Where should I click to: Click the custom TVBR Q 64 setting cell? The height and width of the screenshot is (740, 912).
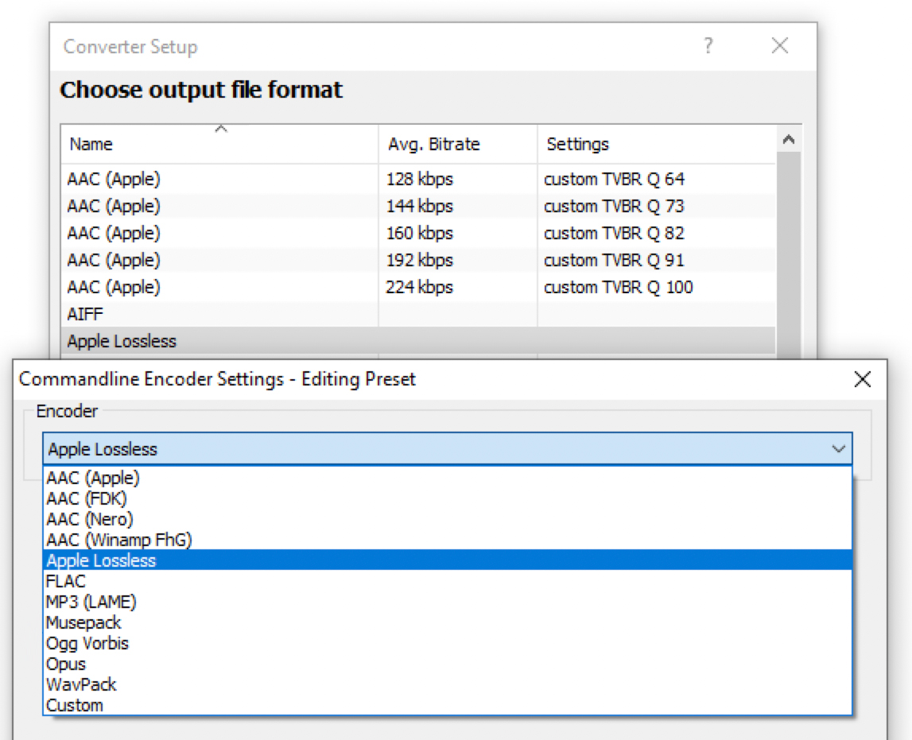(x=614, y=179)
